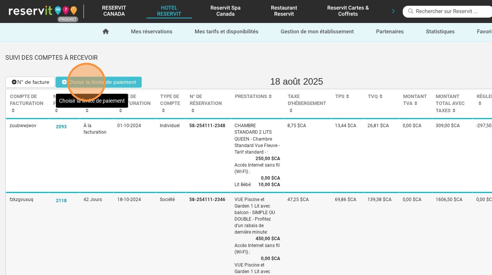This screenshot has height=275, width=492.
Task: Click the 309,00 $CA total amount
Action: [x=448, y=126]
